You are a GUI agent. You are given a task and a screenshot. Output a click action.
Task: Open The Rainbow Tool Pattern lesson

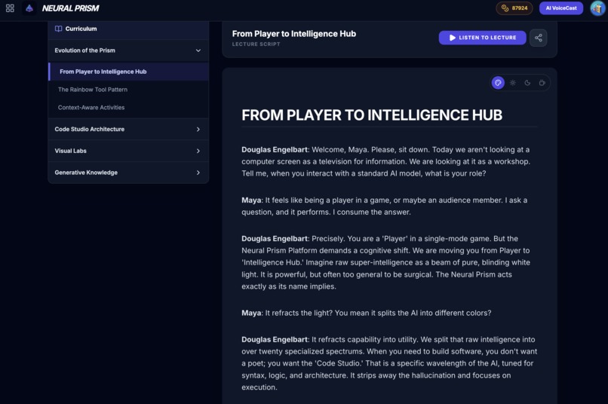[128, 90]
